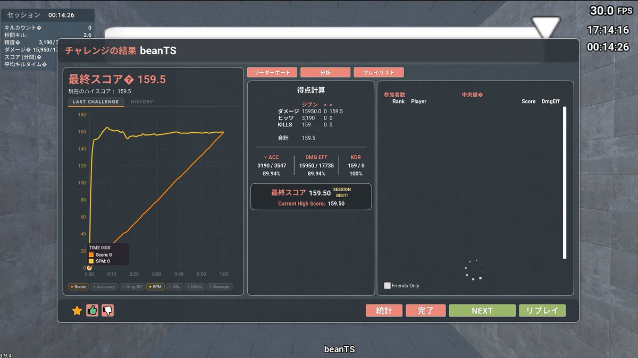Click the beanTS name at the bottom
The image size is (638, 358).
point(339,349)
